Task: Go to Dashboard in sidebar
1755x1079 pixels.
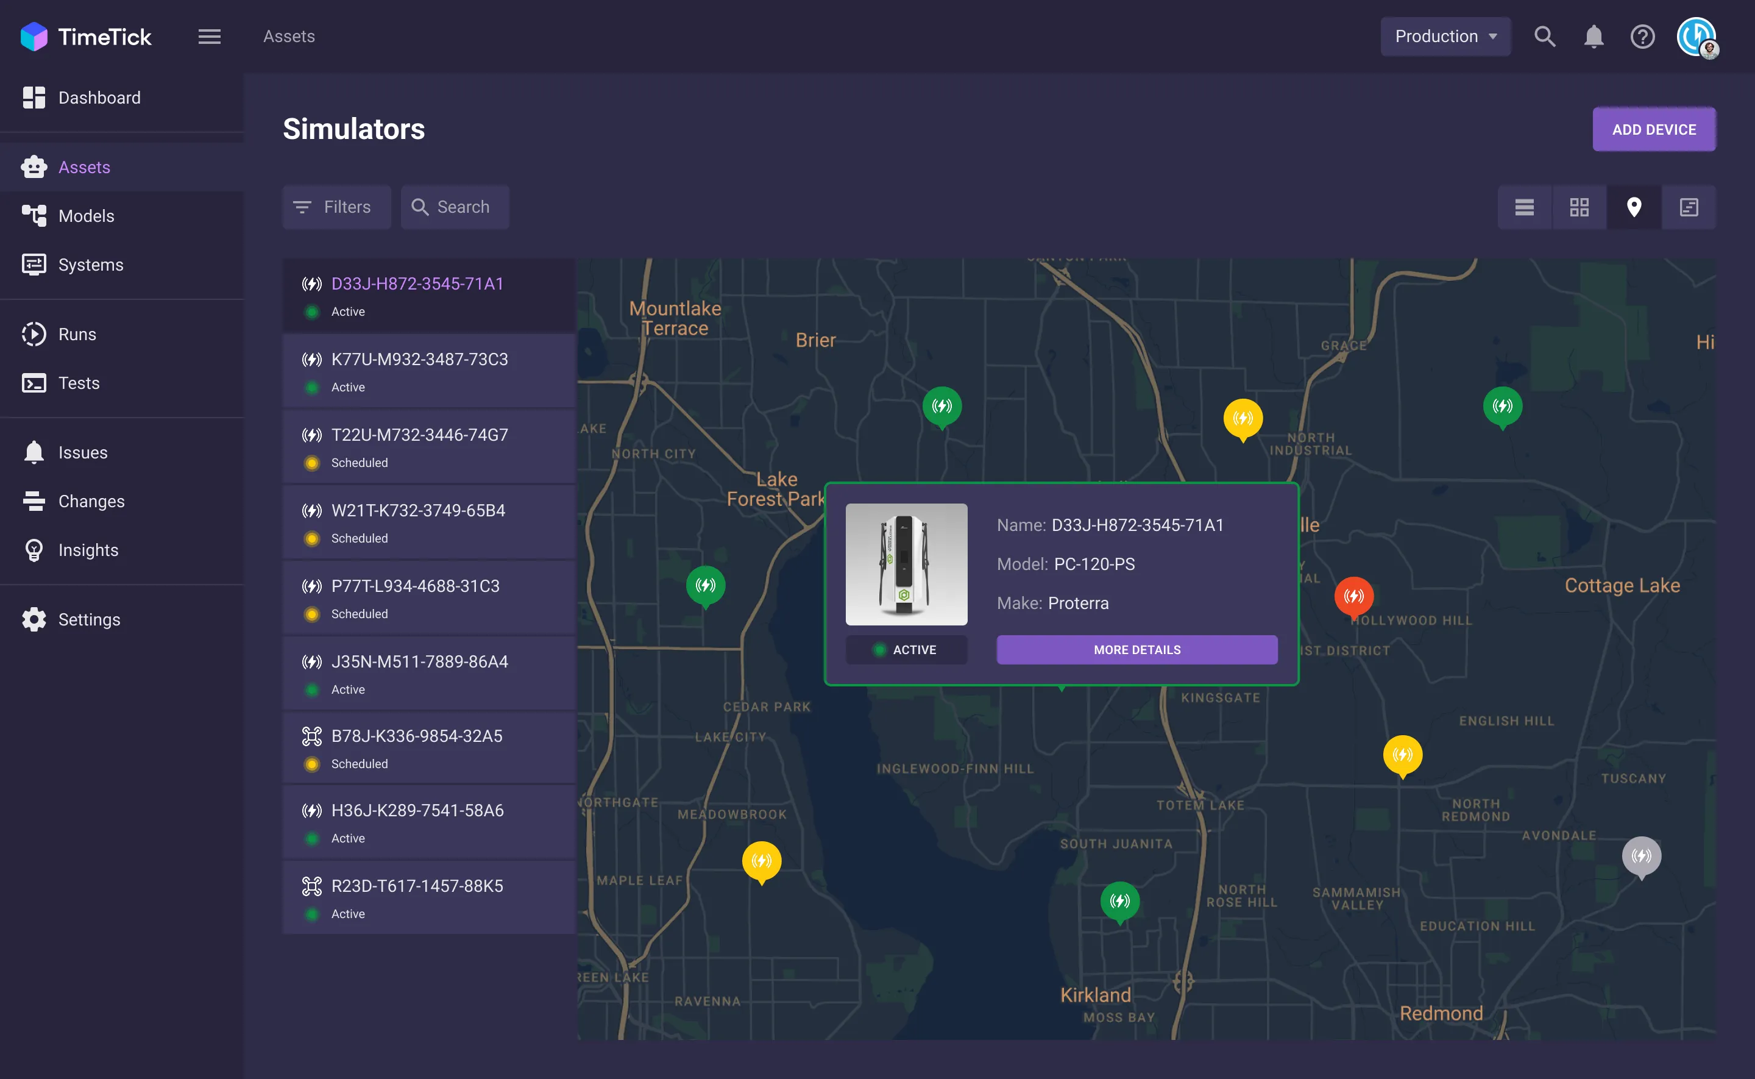Action: click(x=122, y=98)
